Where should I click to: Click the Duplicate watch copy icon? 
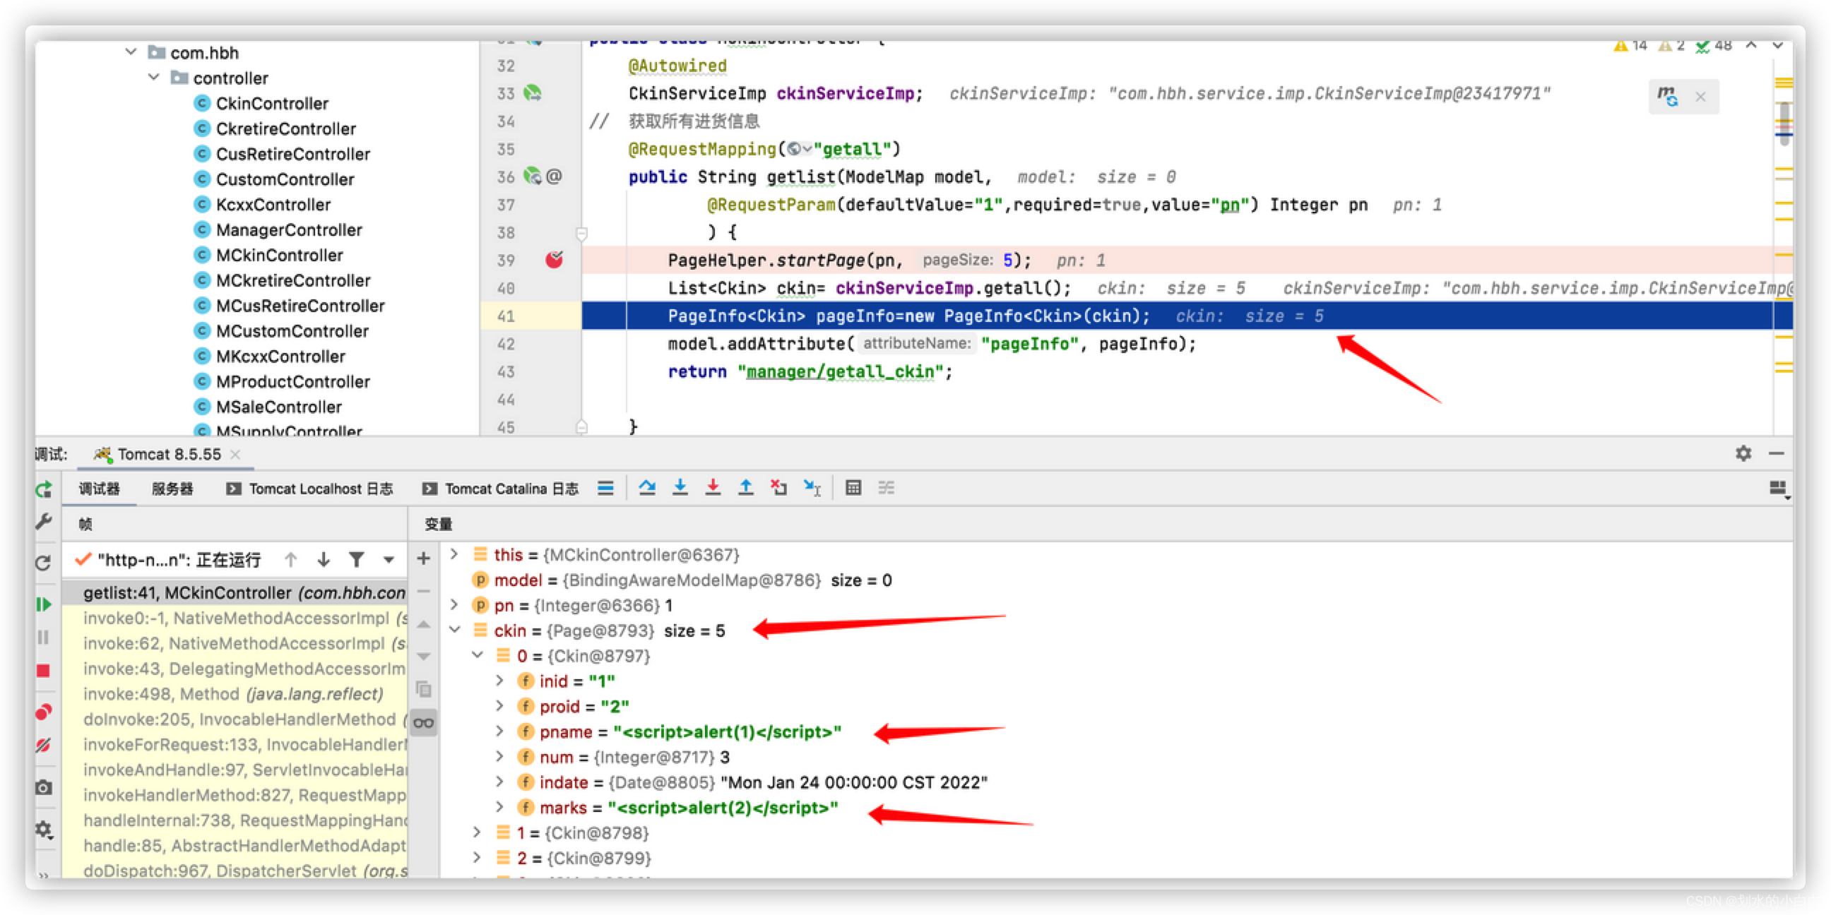tap(424, 688)
